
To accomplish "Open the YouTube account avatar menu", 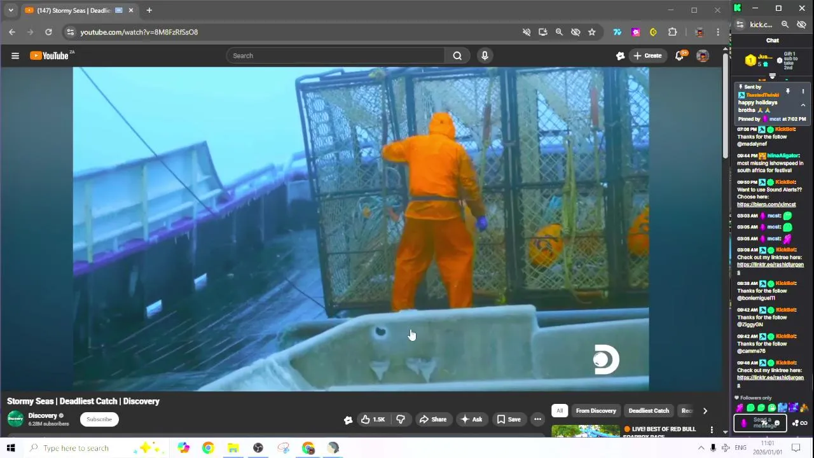I will [x=703, y=56].
